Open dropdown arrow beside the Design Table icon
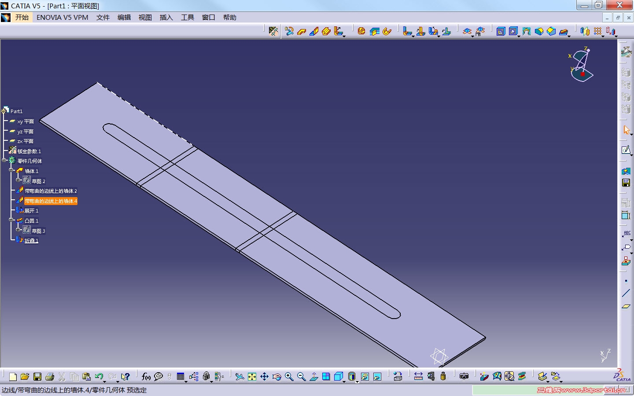Viewport: 634px width, 396px height. tap(186, 381)
